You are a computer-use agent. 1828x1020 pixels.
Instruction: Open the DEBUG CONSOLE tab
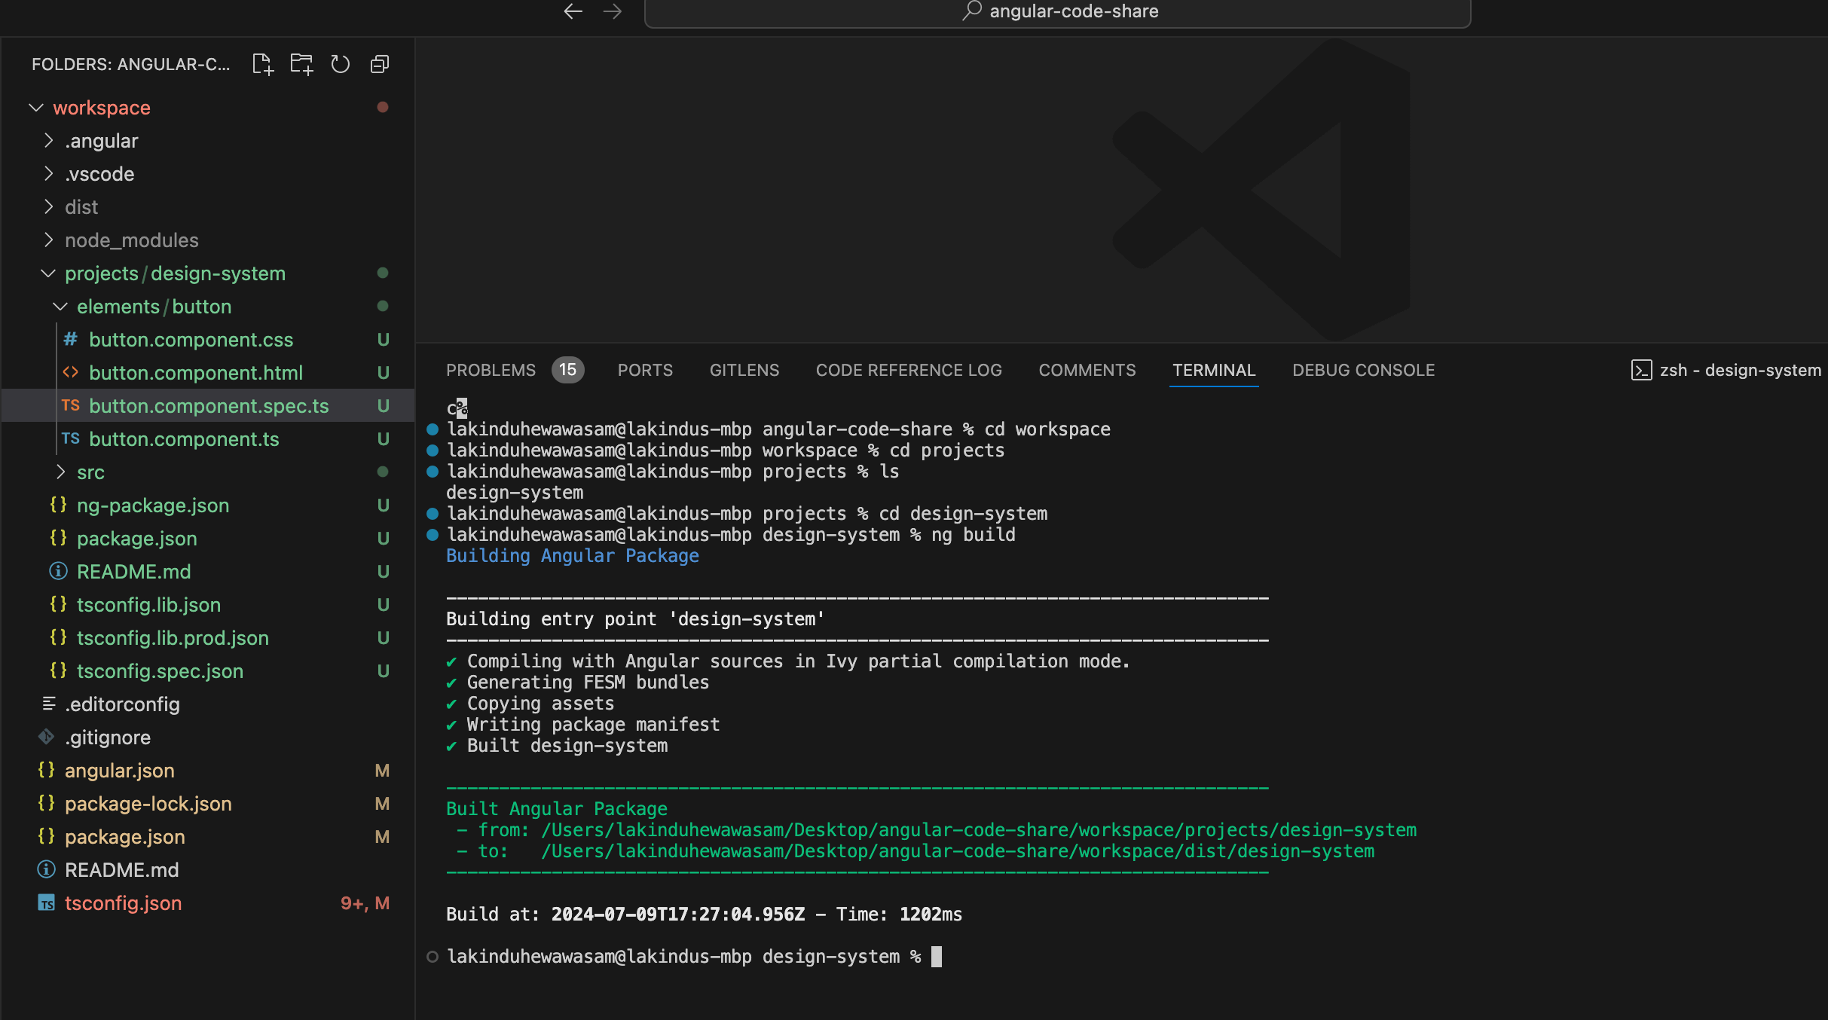pos(1363,370)
